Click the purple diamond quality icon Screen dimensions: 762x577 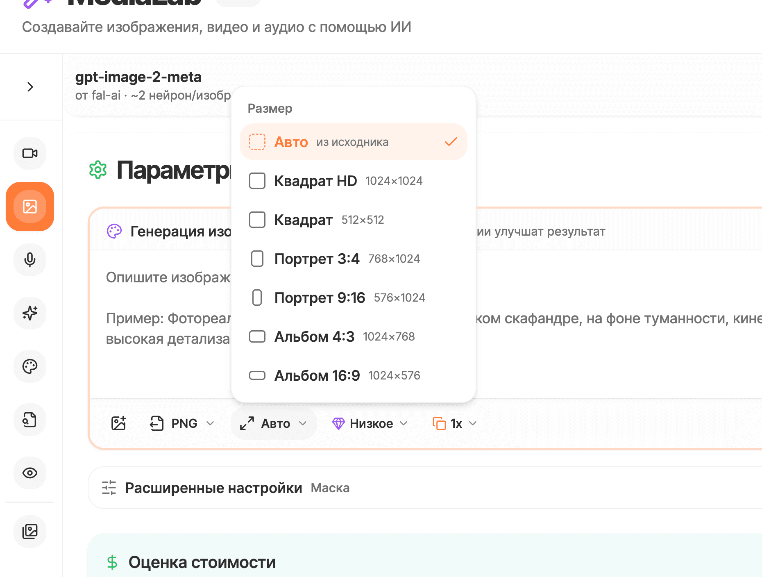click(x=338, y=423)
